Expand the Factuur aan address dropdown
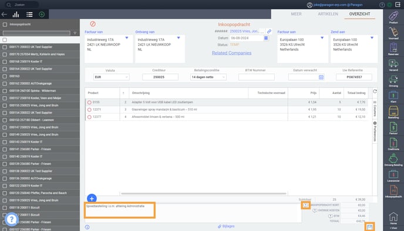 322,38
